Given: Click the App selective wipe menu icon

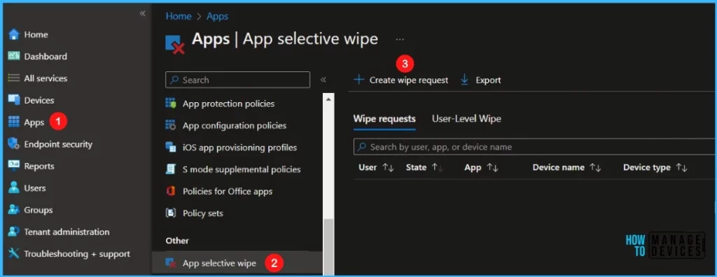Looking at the screenshot, I should 171,263.
